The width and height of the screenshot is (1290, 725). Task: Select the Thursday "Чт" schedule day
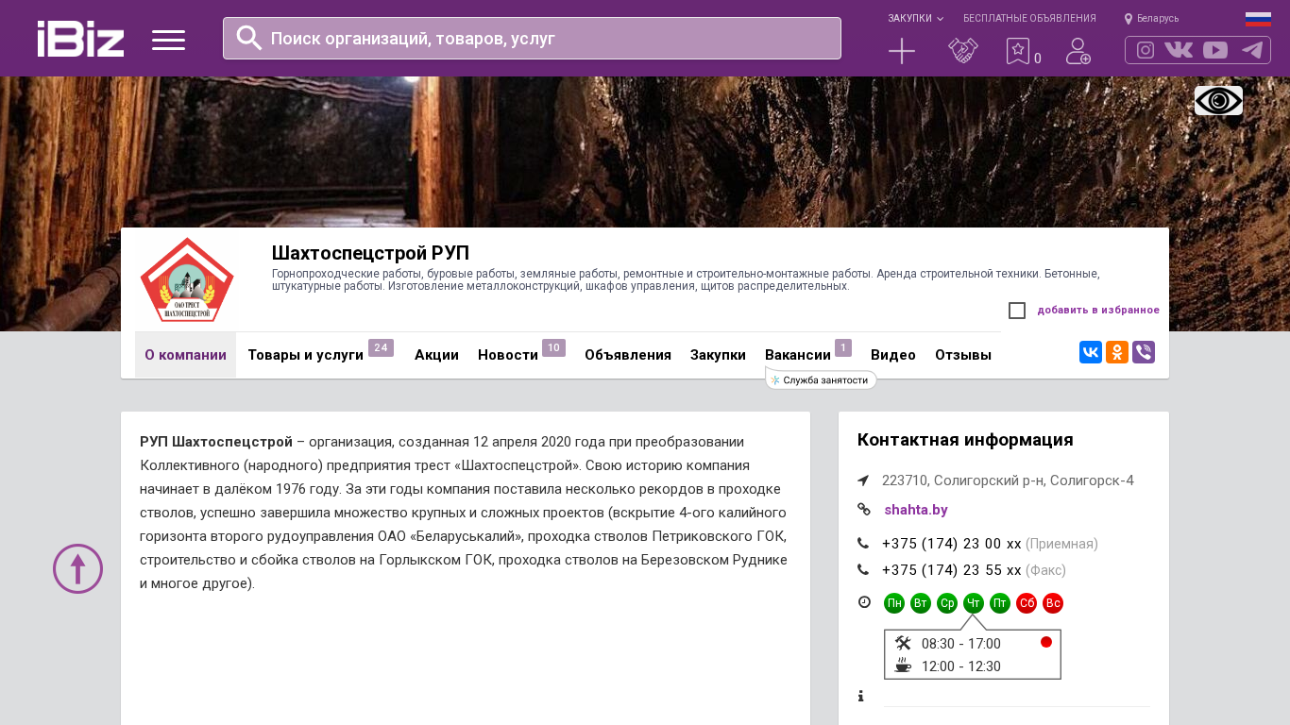point(974,603)
